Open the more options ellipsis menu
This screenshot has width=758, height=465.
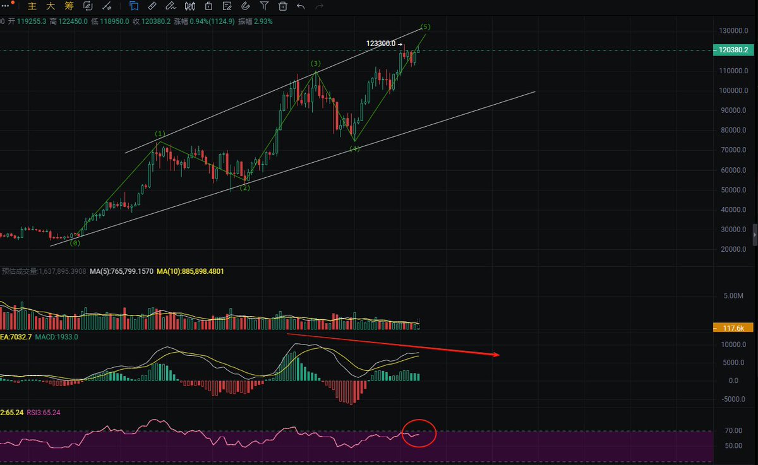point(6,6)
